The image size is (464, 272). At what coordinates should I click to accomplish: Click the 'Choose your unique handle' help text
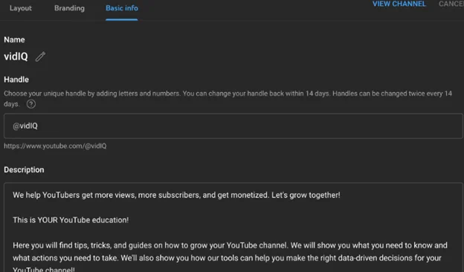[228, 99]
